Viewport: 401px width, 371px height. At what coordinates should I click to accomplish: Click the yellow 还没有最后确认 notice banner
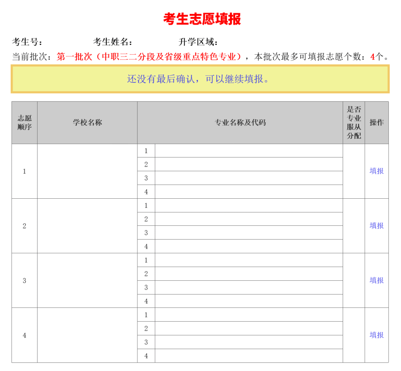click(x=200, y=79)
